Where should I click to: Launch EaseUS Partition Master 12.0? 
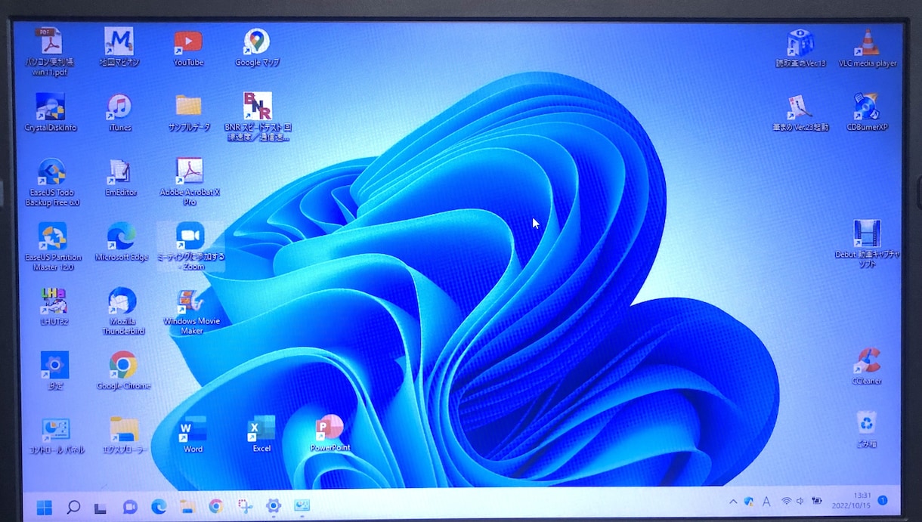[52, 247]
